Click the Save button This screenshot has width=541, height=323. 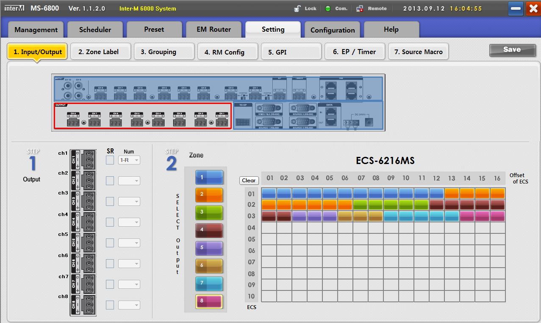pos(512,50)
